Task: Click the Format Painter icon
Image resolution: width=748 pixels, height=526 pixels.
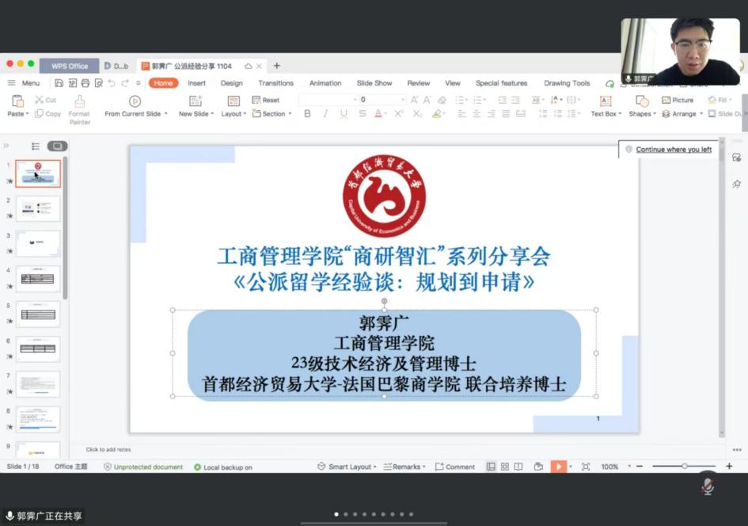Action: pyautogui.click(x=79, y=101)
